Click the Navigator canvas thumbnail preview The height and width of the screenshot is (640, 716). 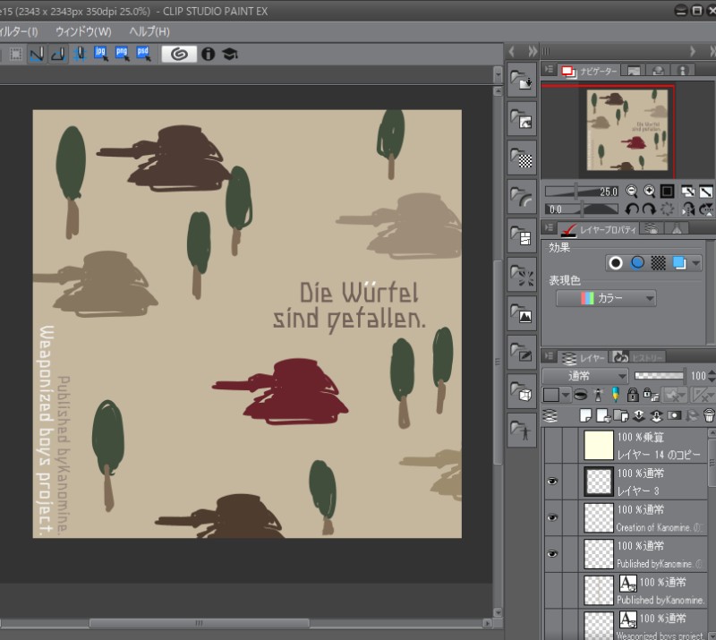(625, 131)
